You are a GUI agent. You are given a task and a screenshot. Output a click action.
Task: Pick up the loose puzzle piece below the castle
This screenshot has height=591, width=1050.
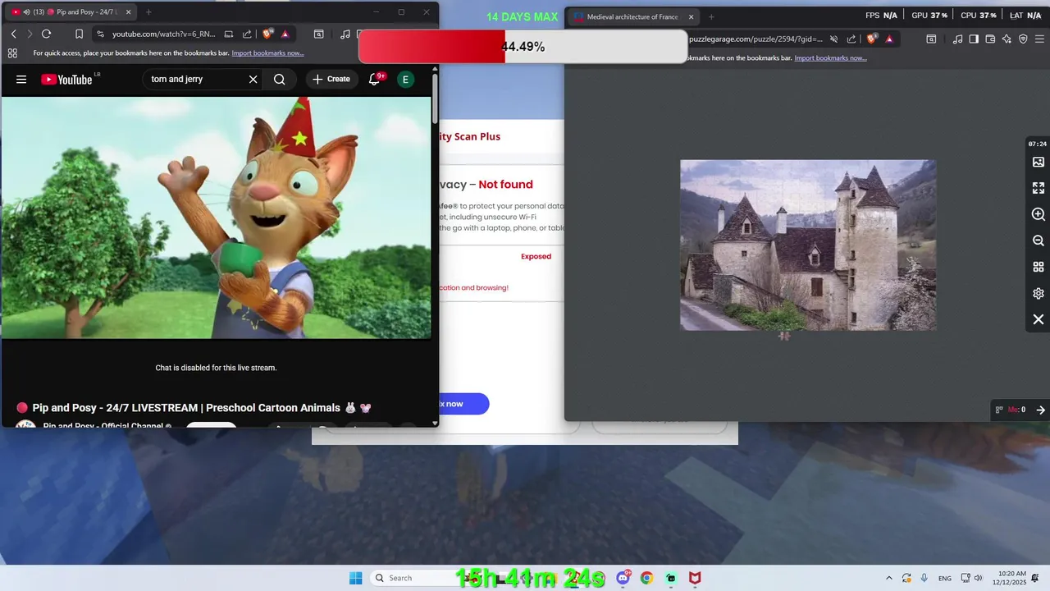[784, 335]
